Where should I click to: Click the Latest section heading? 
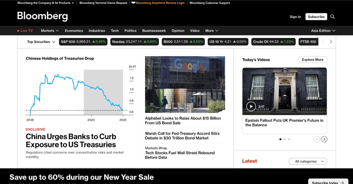tap(249, 161)
